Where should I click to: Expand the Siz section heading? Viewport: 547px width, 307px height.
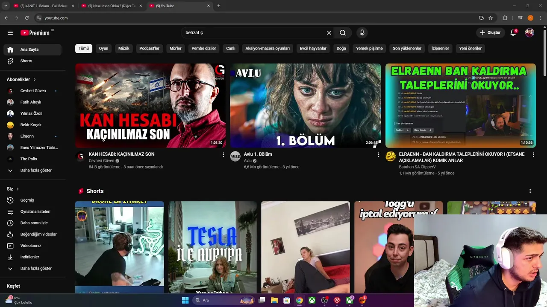13,189
